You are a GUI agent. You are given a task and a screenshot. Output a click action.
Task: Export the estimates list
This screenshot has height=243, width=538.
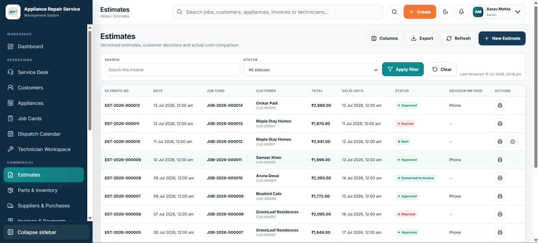coord(422,38)
